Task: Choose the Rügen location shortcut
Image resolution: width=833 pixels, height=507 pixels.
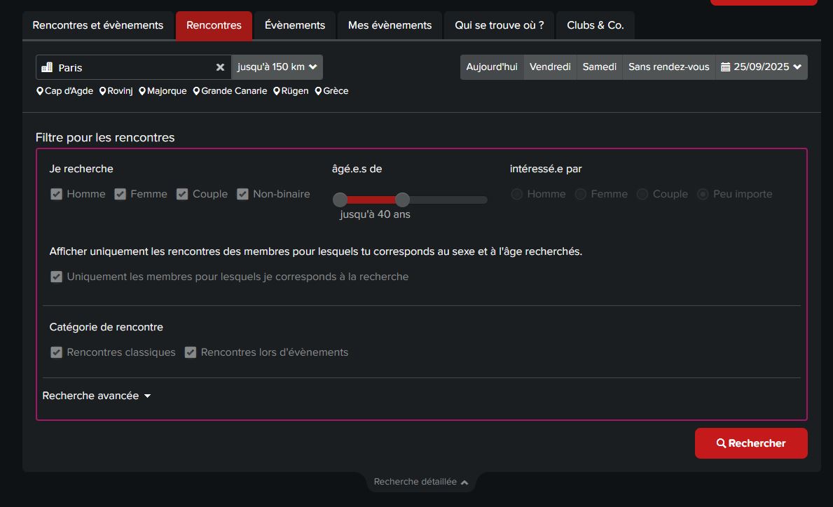Action: (291, 91)
